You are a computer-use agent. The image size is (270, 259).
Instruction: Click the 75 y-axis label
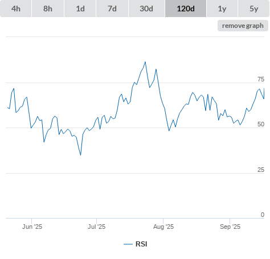click(261, 79)
